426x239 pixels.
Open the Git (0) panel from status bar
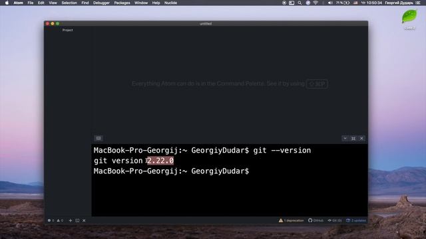pyautogui.click(x=334, y=220)
